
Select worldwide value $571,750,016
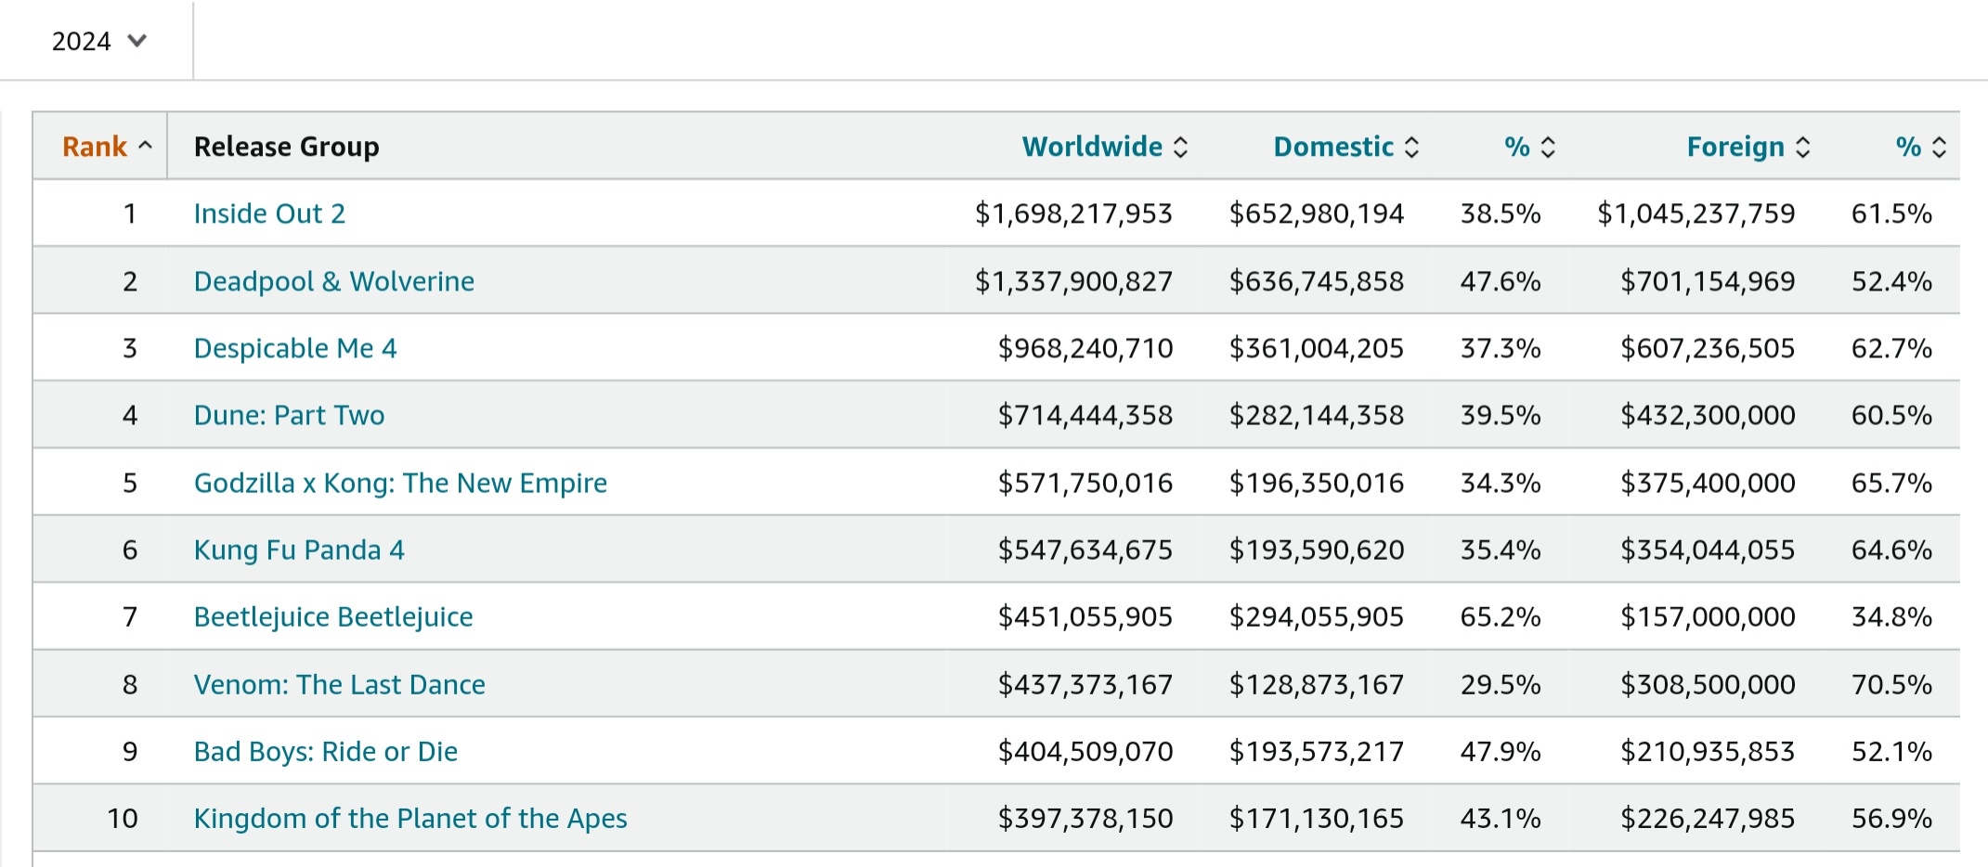pos(1085,483)
